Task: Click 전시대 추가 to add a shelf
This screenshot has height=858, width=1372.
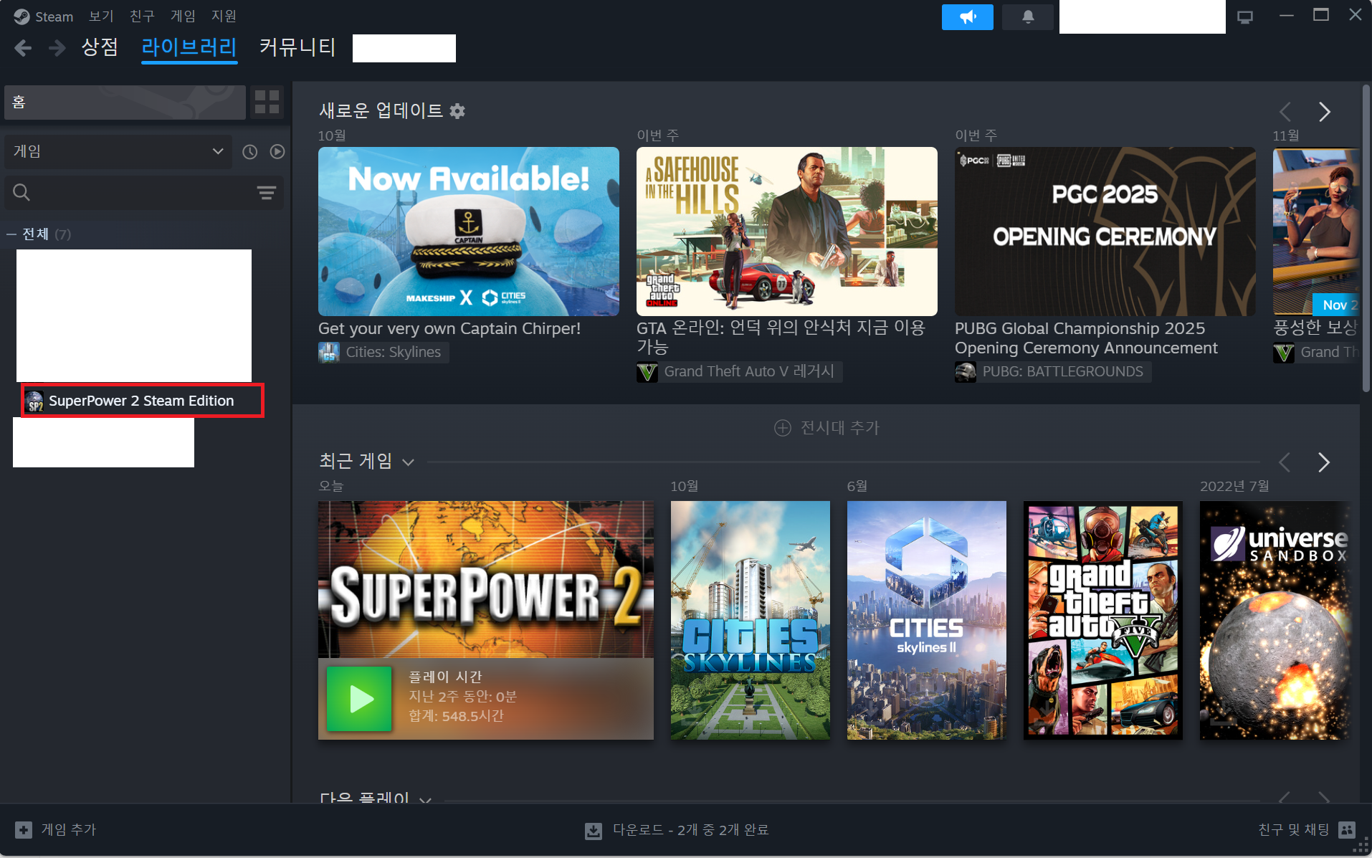Action: (x=826, y=428)
